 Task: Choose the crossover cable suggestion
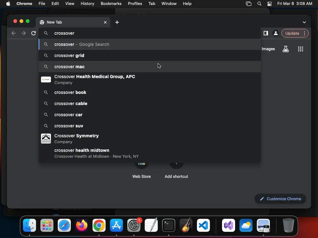149,104
